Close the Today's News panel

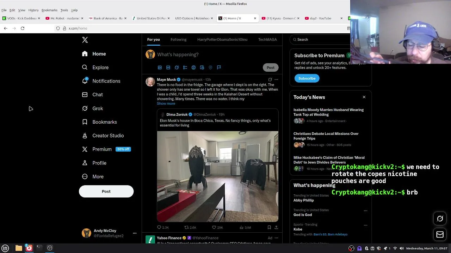tap(364, 97)
